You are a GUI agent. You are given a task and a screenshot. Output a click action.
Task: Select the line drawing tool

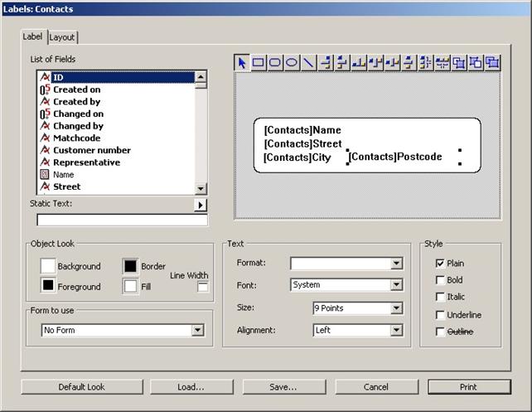[308, 62]
